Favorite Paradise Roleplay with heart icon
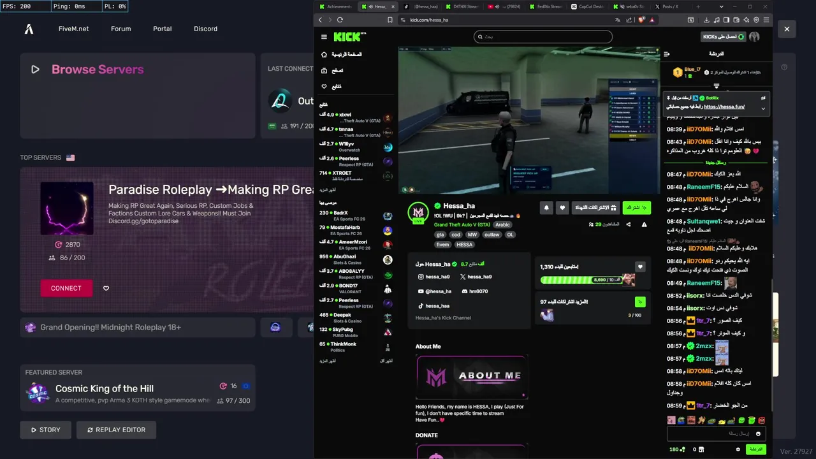The width and height of the screenshot is (816, 459). click(x=106, y=288)
